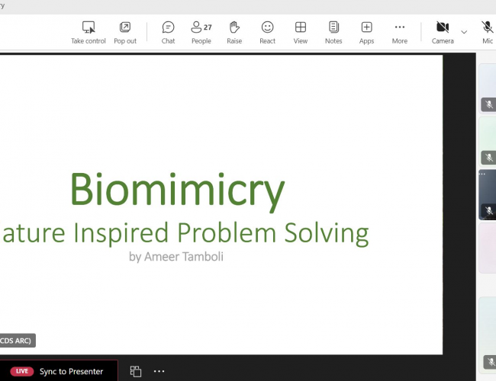Image resolution: width=496 pixels, height=381 pixels.
Task: Expand the Camera options chevron
Action: (464, 32)
